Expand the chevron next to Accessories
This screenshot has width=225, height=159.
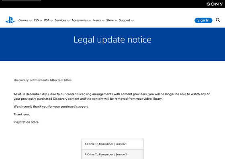pyautogui.click(x=90, y=21)
